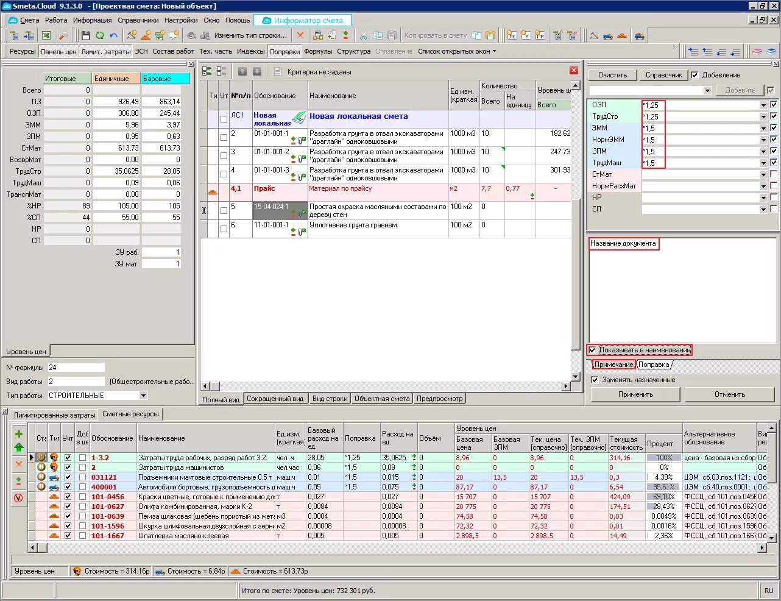
Task: Click the Отменить button
Action: point(730,394)
